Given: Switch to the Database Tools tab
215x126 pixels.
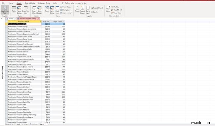Looking at the screenshot, I should pyautogui.click(x=44, y=3).
